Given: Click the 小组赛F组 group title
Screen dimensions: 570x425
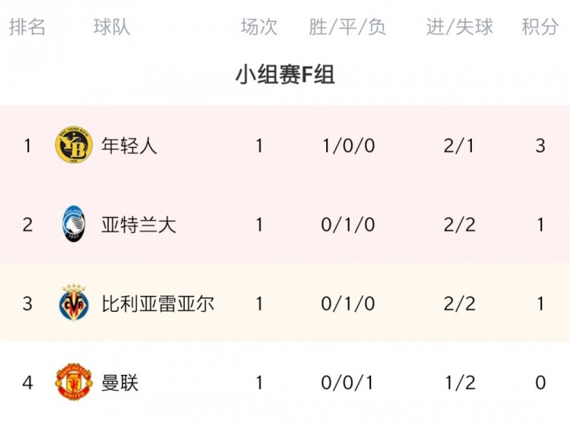Looking at the screenshot, I should [285, 74].
